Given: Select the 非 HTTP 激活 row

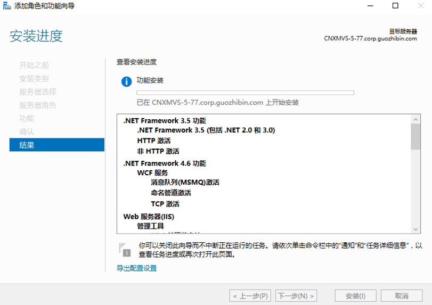Looking at the screenshot, I should pos(158,151).
